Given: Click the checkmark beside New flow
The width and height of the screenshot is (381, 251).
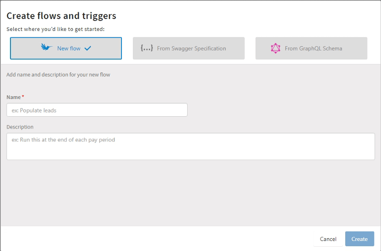Looking at the screenshot, I should point(87,48).
